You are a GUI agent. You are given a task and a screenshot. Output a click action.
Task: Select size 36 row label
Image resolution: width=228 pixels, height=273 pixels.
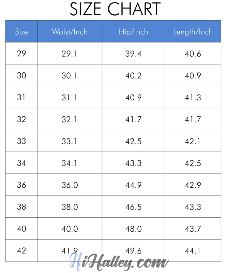pyautogui.click(x=21, y=185)
